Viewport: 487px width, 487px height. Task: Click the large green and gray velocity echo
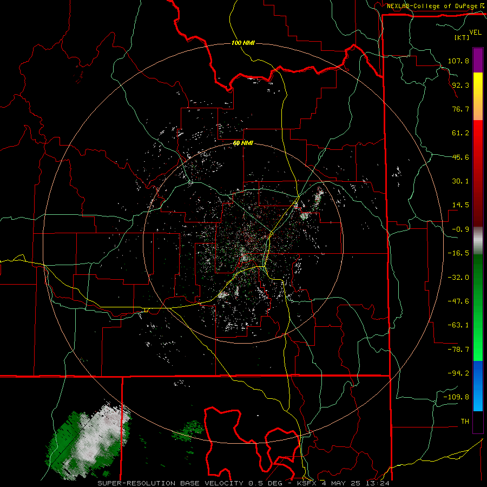tap(89, 441)
